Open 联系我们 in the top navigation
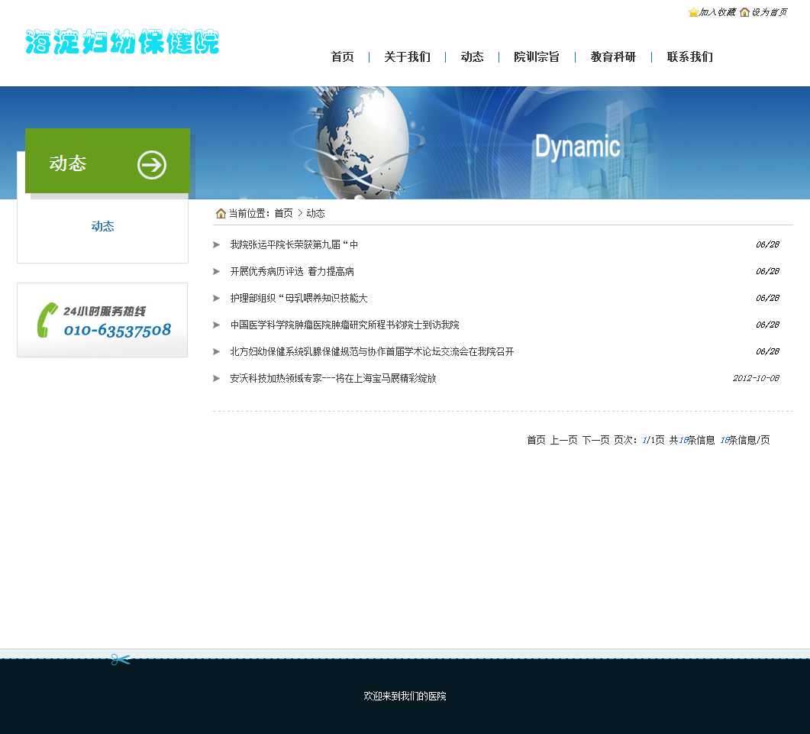The width and height of the screenshot is (810, 734). (x=689, y=57)
